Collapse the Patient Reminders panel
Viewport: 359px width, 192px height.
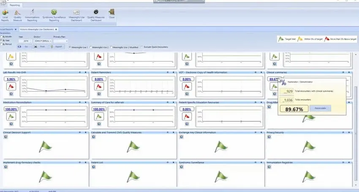tap(168, 72)
